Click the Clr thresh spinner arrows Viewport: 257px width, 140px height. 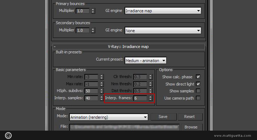[151, 77]
